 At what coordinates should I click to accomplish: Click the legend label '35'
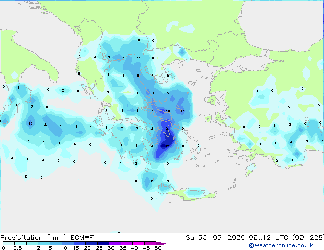pyautogui.click(x=123, y=248)
